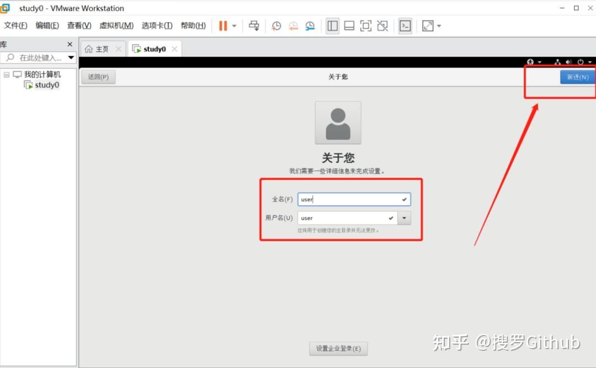The image size is (596, 368).
Task: Open the 文件(F) menu
Action: point(15,25)
